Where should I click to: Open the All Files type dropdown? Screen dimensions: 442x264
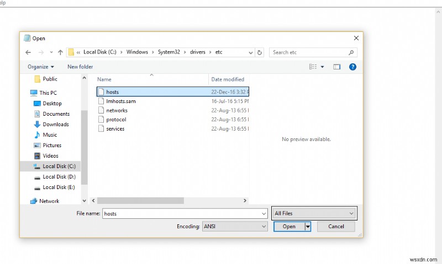314,213
